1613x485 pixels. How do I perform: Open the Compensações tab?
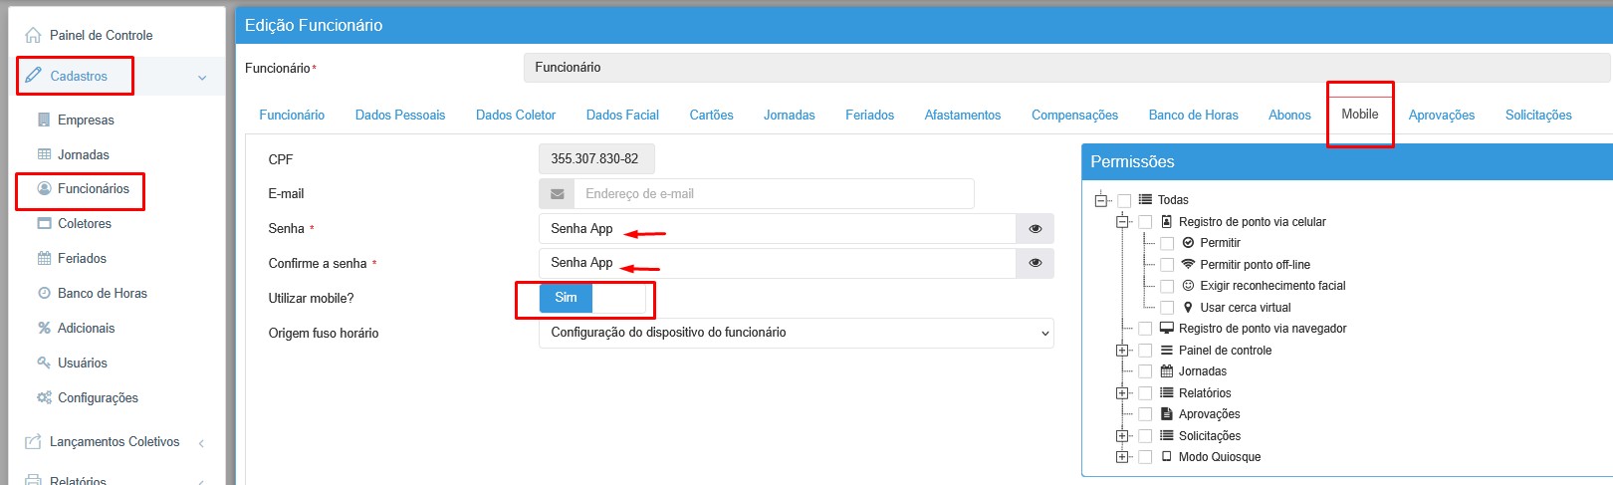pyautogui.click(x=1074, y=116)
